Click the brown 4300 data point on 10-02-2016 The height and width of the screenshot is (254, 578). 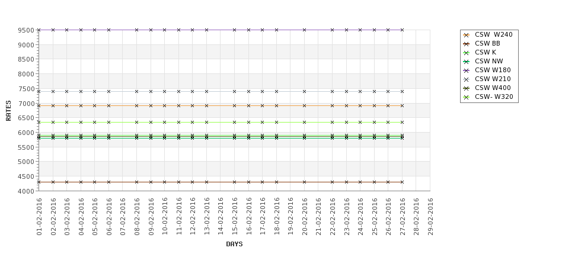point(165,182)
